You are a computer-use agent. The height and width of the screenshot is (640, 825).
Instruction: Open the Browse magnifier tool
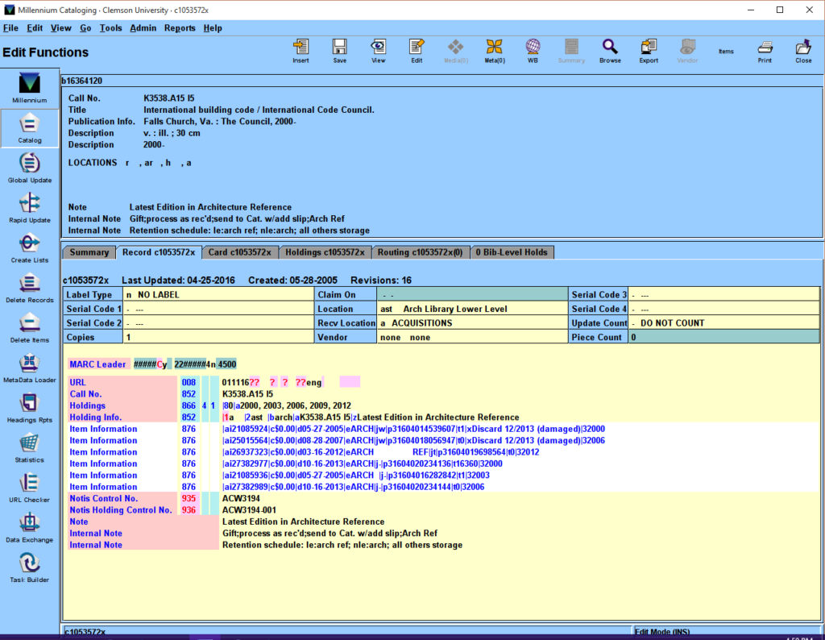pyautogui.click(x=610, y=50)
